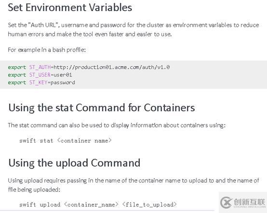267x213 pixels.
Task: Click the <container name> placeholder
Action: [x=84, y=141]
